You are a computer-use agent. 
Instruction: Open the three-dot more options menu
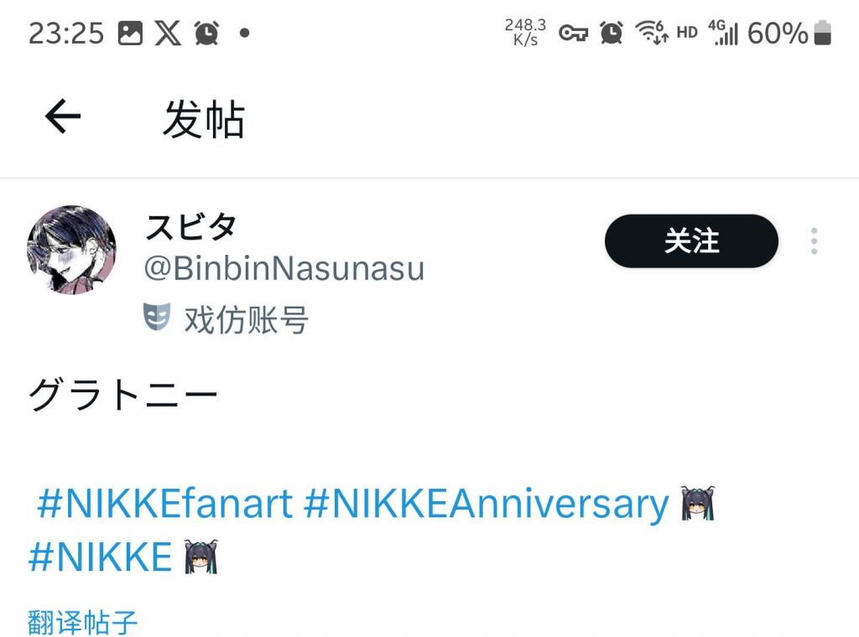(x=814, y=241)
